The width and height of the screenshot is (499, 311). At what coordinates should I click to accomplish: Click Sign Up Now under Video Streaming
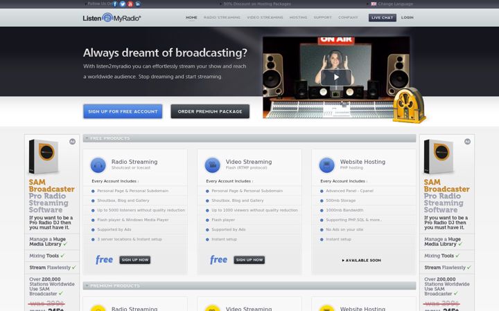click(x=249, y=260)
